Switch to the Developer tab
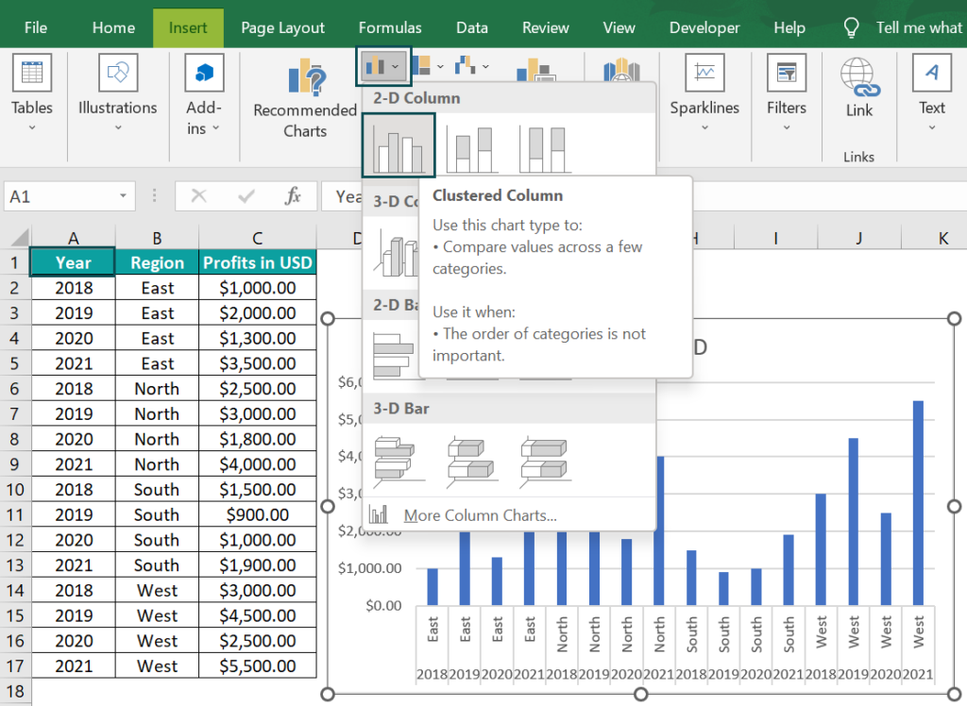The width and height of the screenshot is (967, 706). [x=704, y=27]
